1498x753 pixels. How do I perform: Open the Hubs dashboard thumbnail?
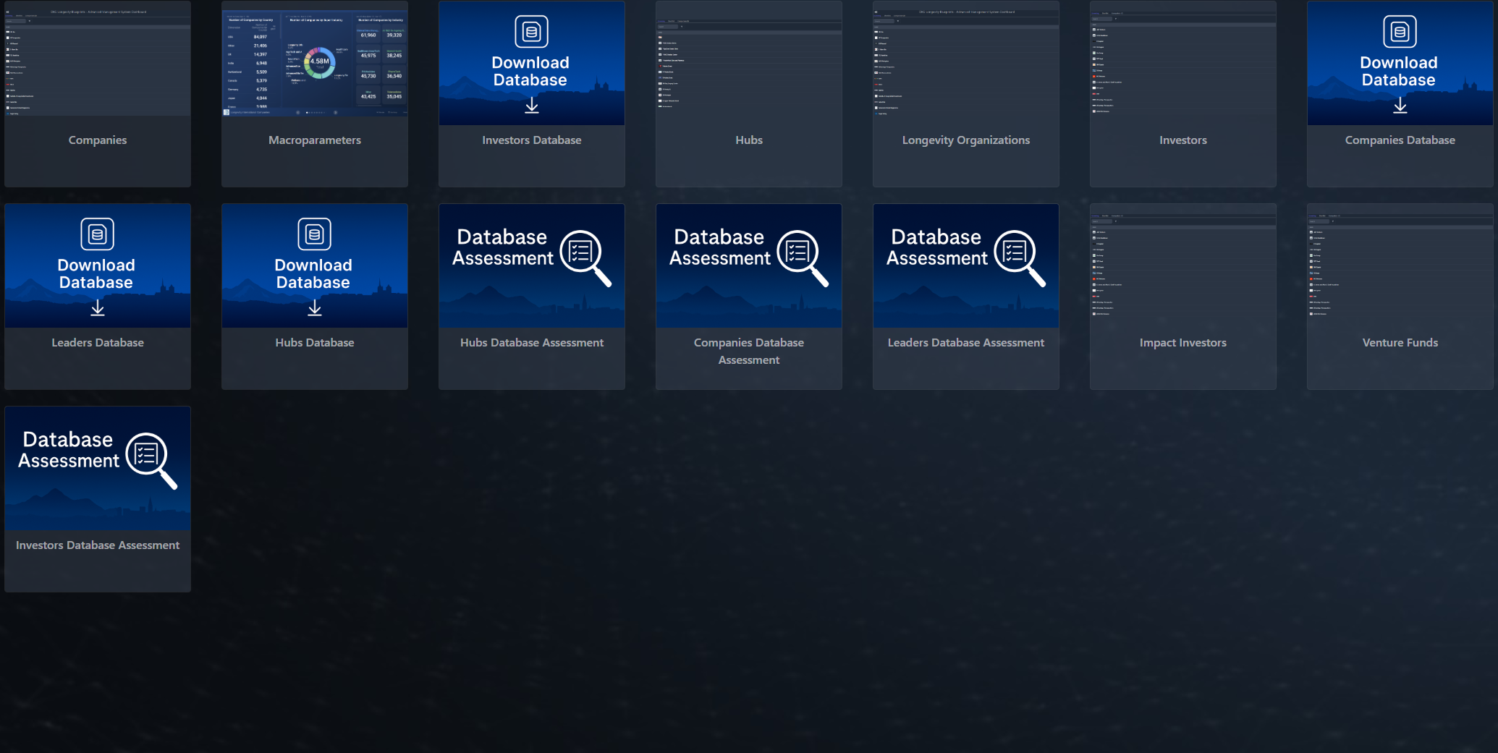749,63
